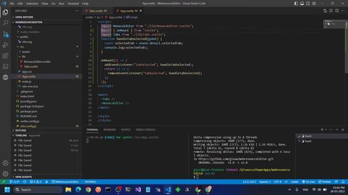Click Spaces: 2 indentation setting
Image resolution: width=348 pixels, height=195 pixels.
265,182
